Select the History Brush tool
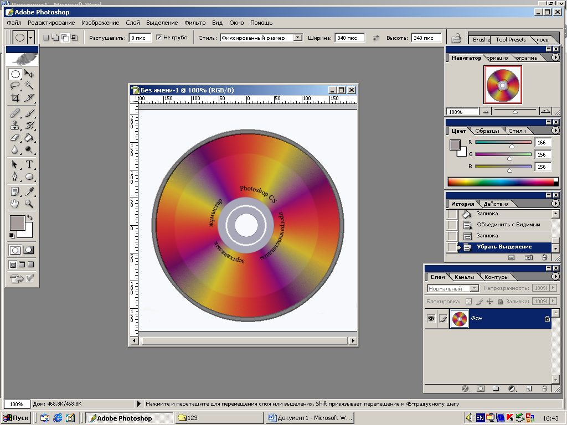 pyautogui.click(x=29, y=125)
